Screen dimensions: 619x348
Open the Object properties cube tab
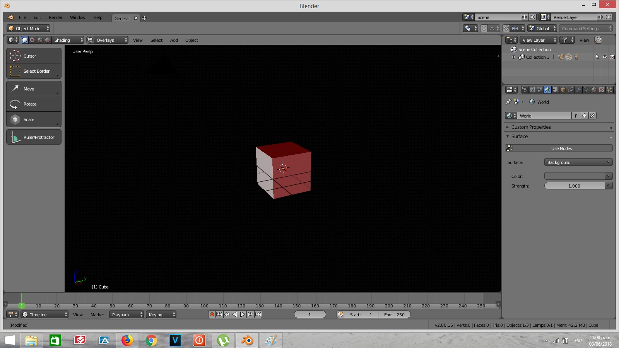[x=563, y=90]
